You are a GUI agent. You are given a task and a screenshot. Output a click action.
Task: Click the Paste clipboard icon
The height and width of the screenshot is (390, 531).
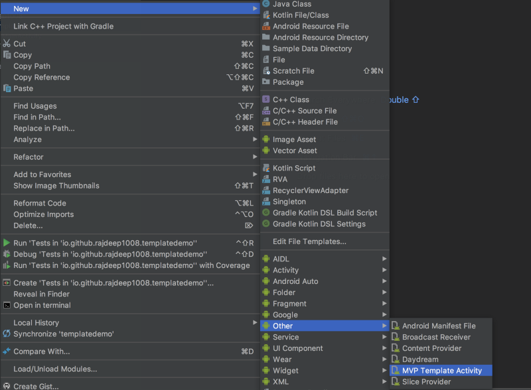(x=7, y=88)
